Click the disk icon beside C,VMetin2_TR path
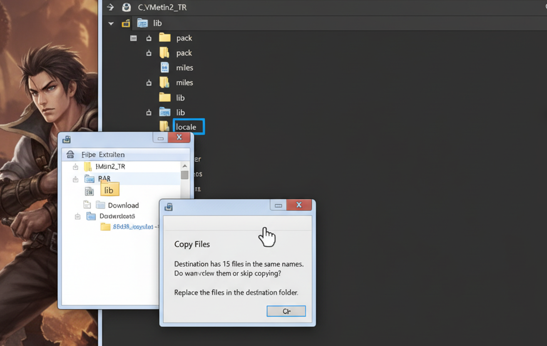547x346 pixels. click(126, 7)
